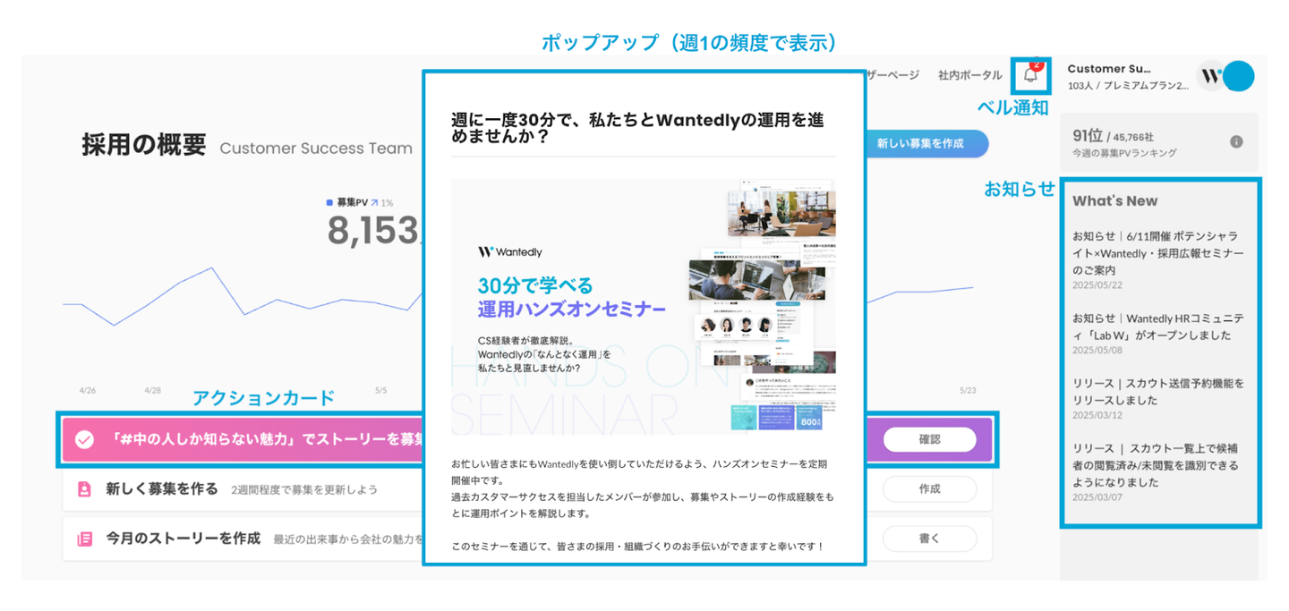This screenshot has height=611, width=1289.
Task: Click the 書く button
Action: 929,539
